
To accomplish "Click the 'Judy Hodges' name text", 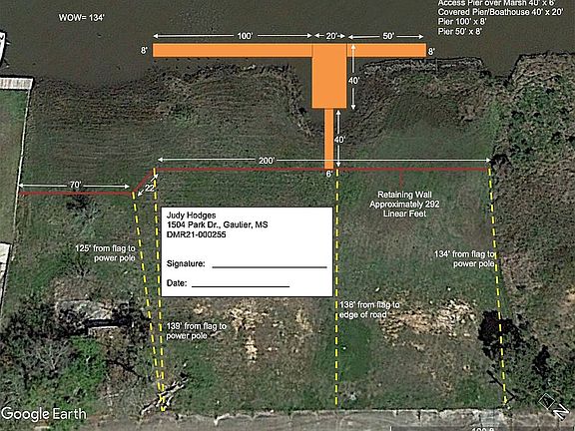I will click(191, 215).
